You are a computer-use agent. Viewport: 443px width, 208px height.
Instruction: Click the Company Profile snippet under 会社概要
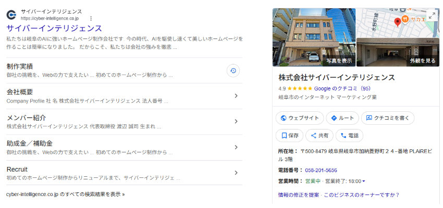[x=88, y=101]
